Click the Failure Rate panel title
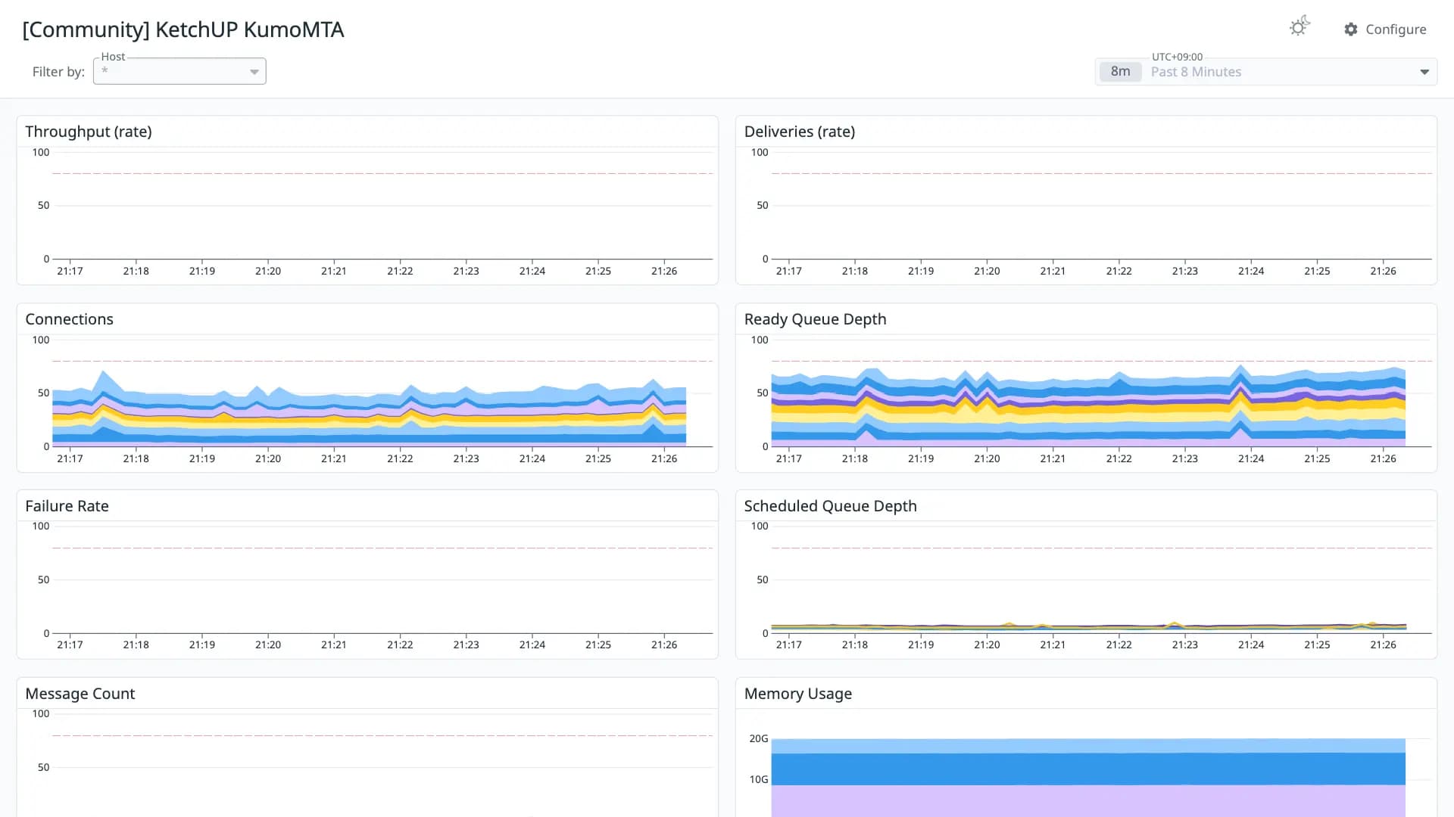The image size is (1454, 817). 67,506
